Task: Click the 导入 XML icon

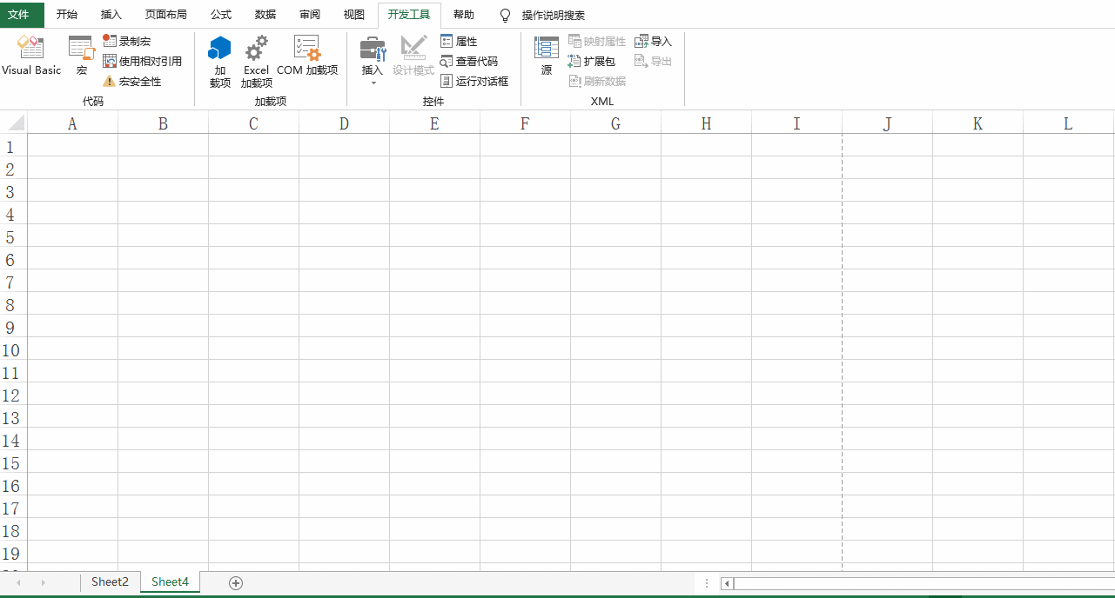Action: coord(653,41)
